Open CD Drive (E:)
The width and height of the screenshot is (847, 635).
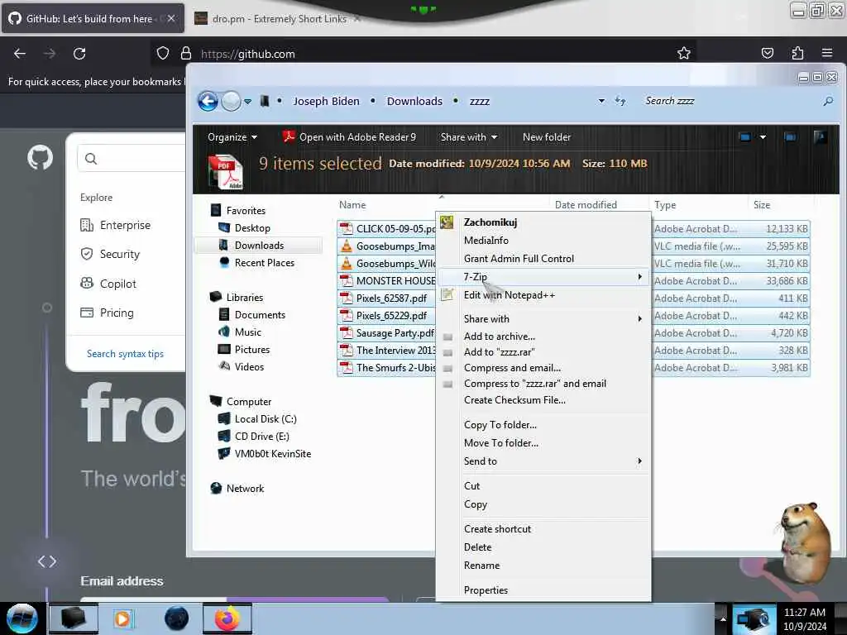click(253, 436)
